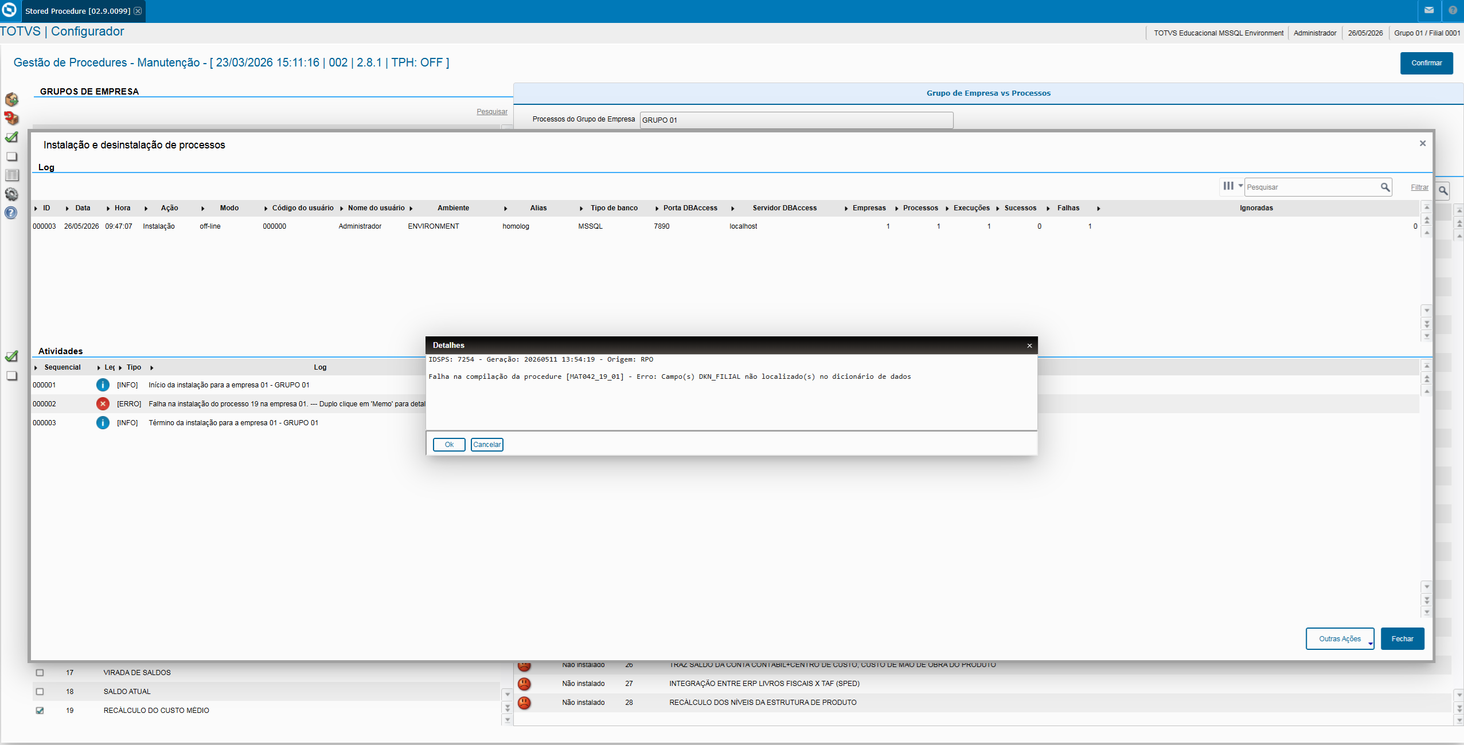Jump to bottom using Atividades grid last-row arrow
1464x745 pixels.
[1427, 612]
